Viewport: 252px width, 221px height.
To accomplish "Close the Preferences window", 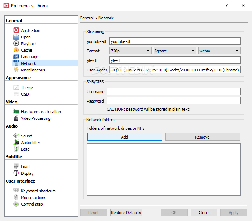I will (243, 5).
